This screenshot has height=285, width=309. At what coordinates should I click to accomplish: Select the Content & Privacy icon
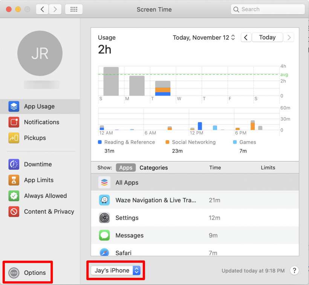(14, 212)
